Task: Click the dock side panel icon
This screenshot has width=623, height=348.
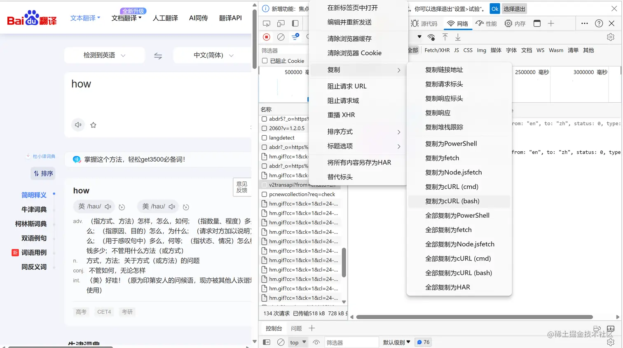Action: click(x=295, y=24)
